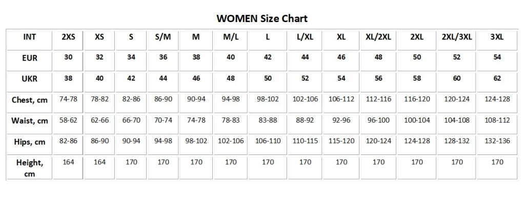Select the UKR 62 cell
525x214 pixels.
pyautogui.click(x=497, y=79)
